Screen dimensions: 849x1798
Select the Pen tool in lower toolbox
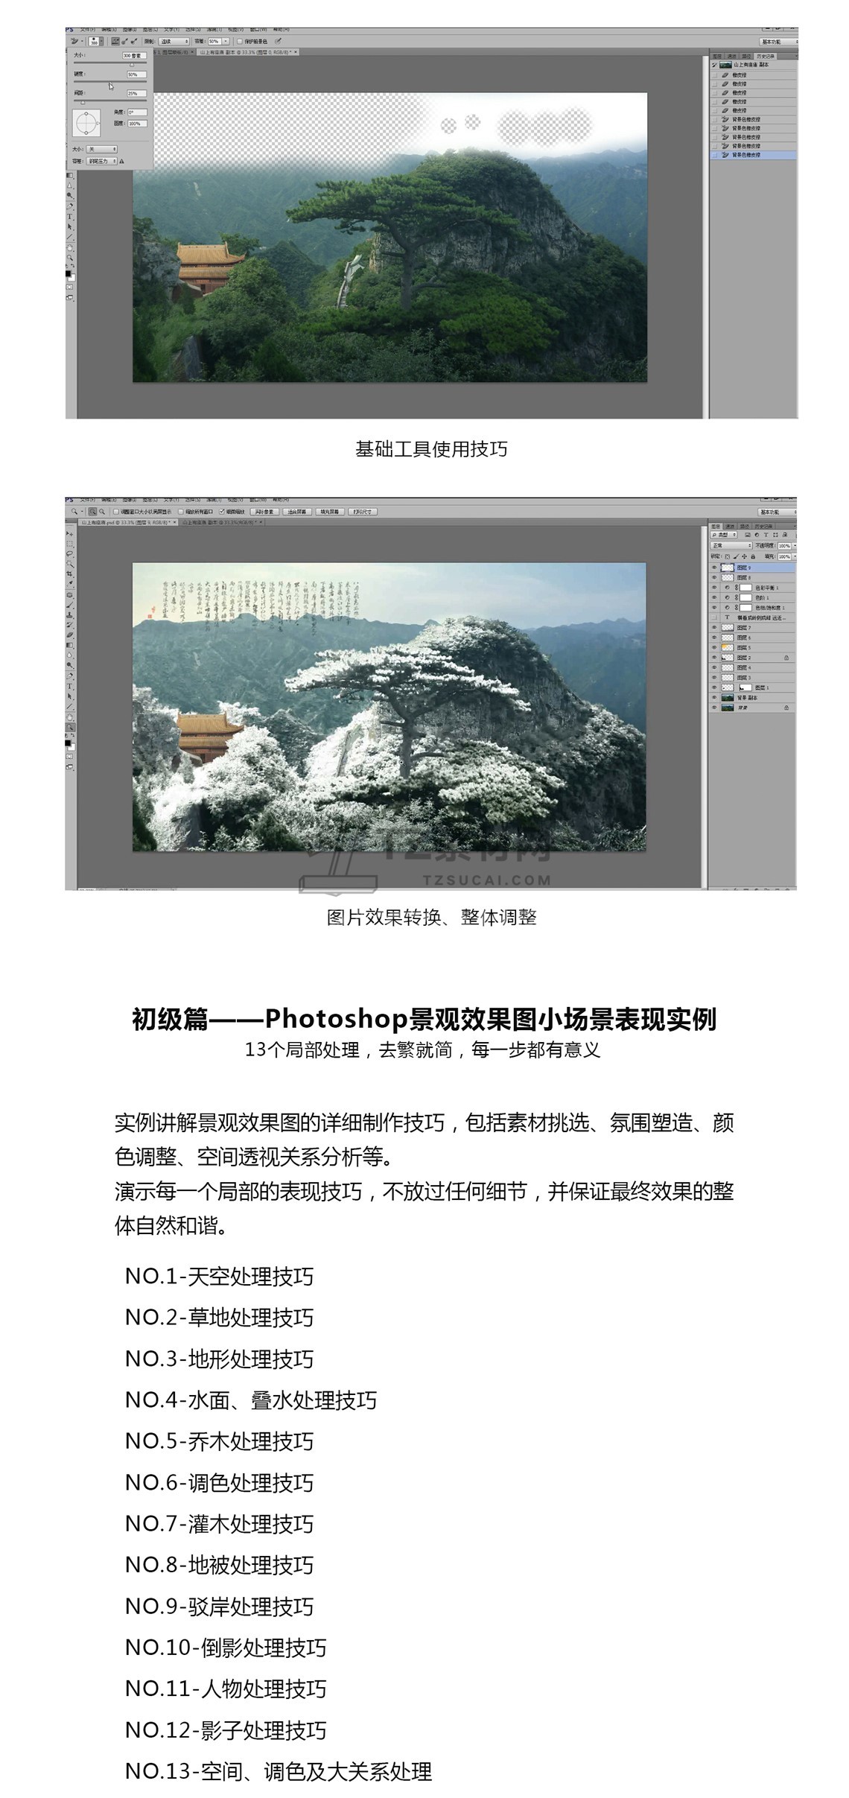70,676
